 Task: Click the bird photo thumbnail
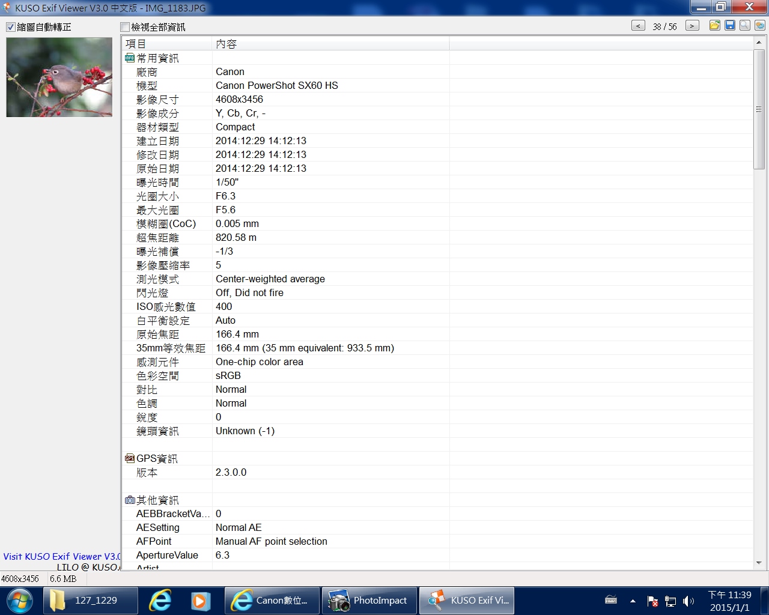coord(59,77)
